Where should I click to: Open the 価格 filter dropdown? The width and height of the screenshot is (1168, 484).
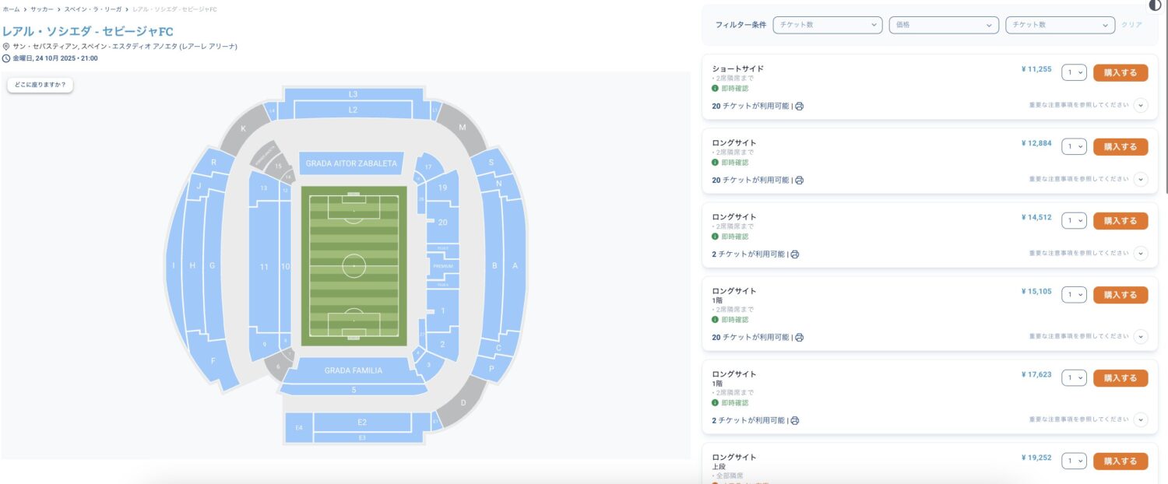point(944,25)
